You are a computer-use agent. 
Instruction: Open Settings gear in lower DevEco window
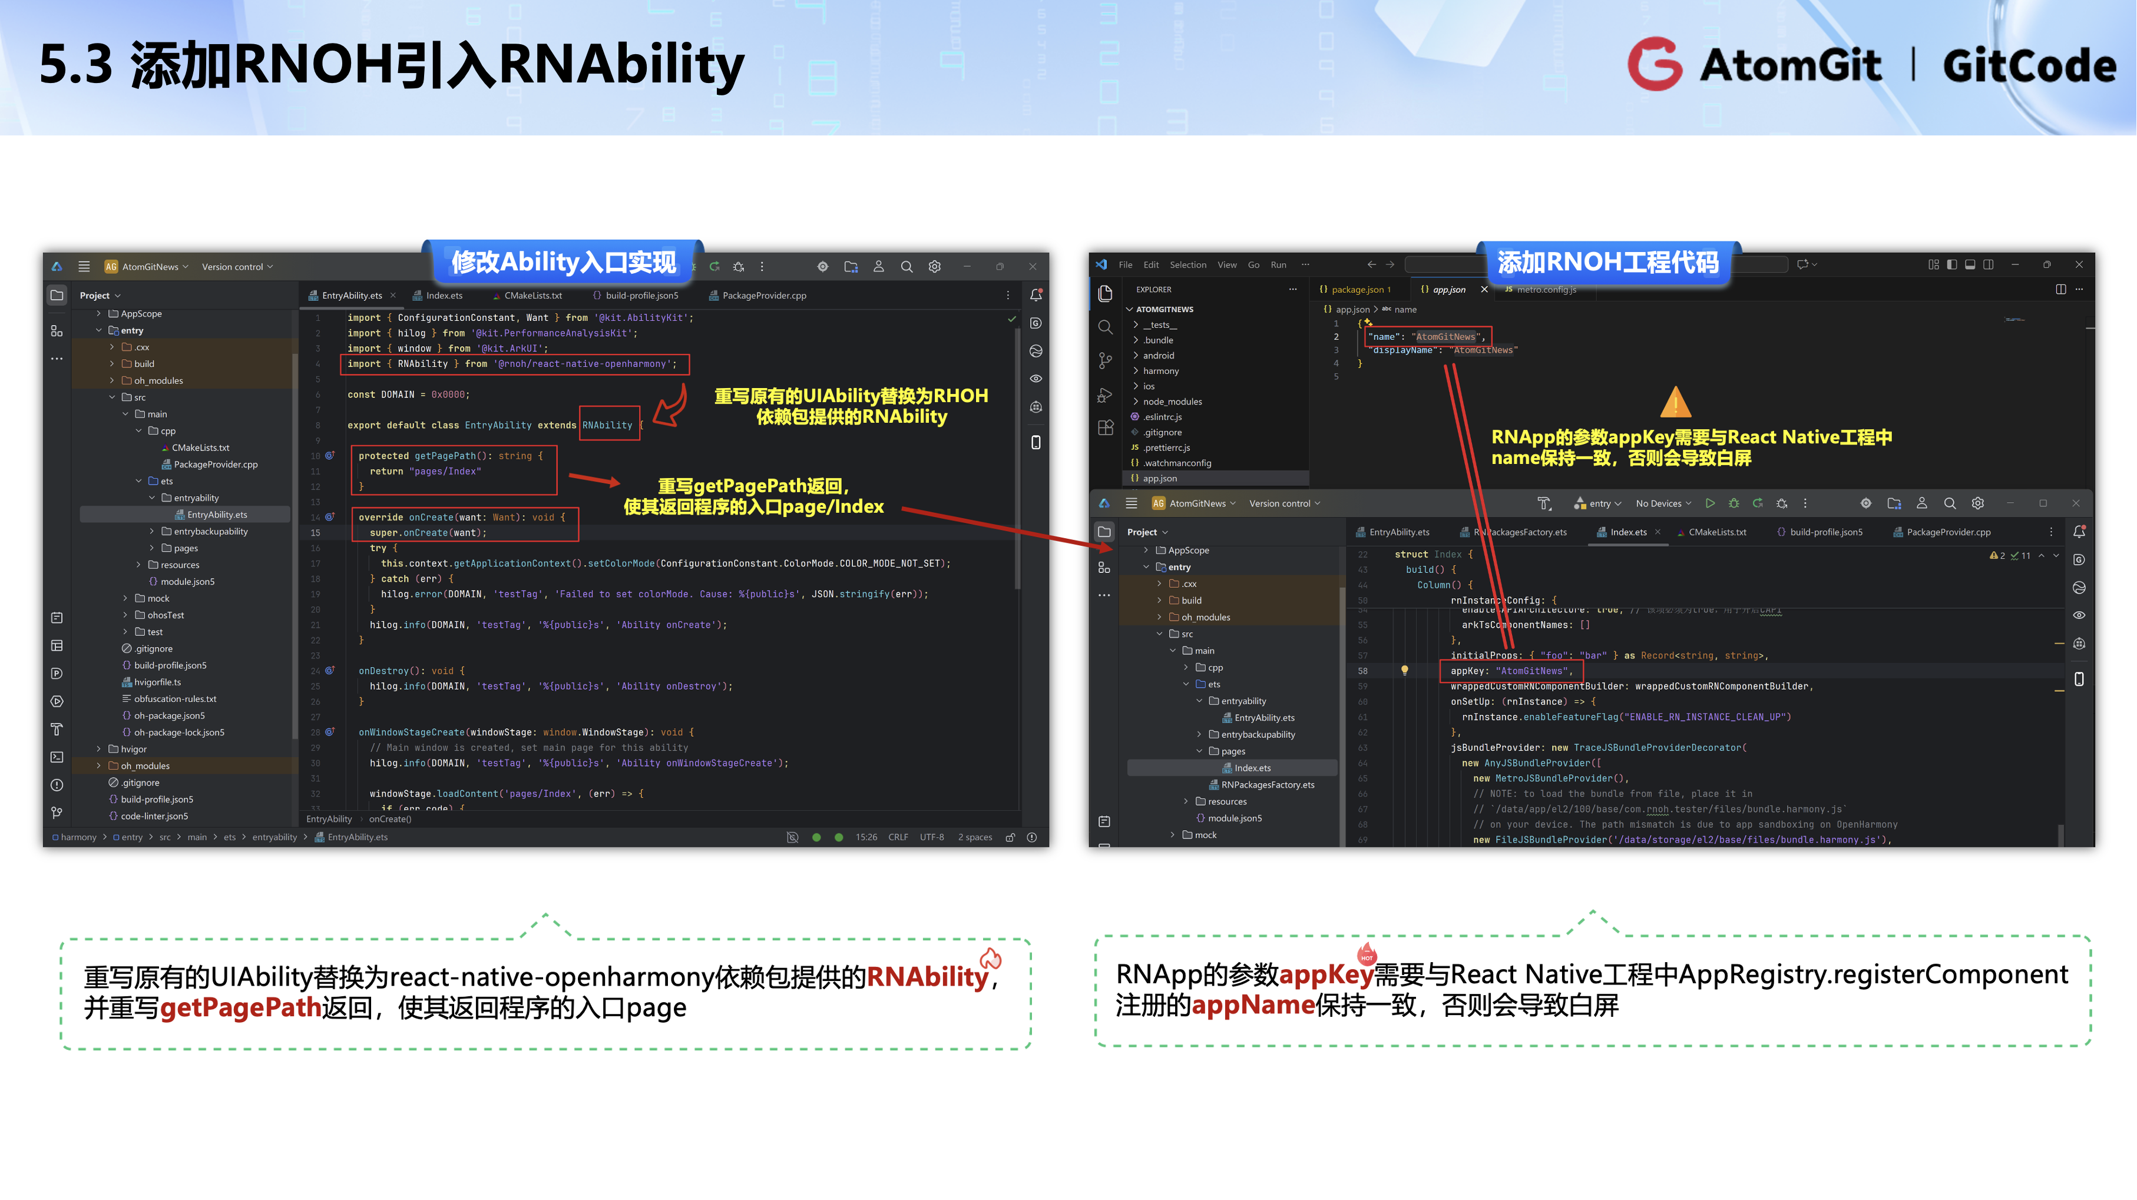pyautogui.click(x=1978, y=503)
